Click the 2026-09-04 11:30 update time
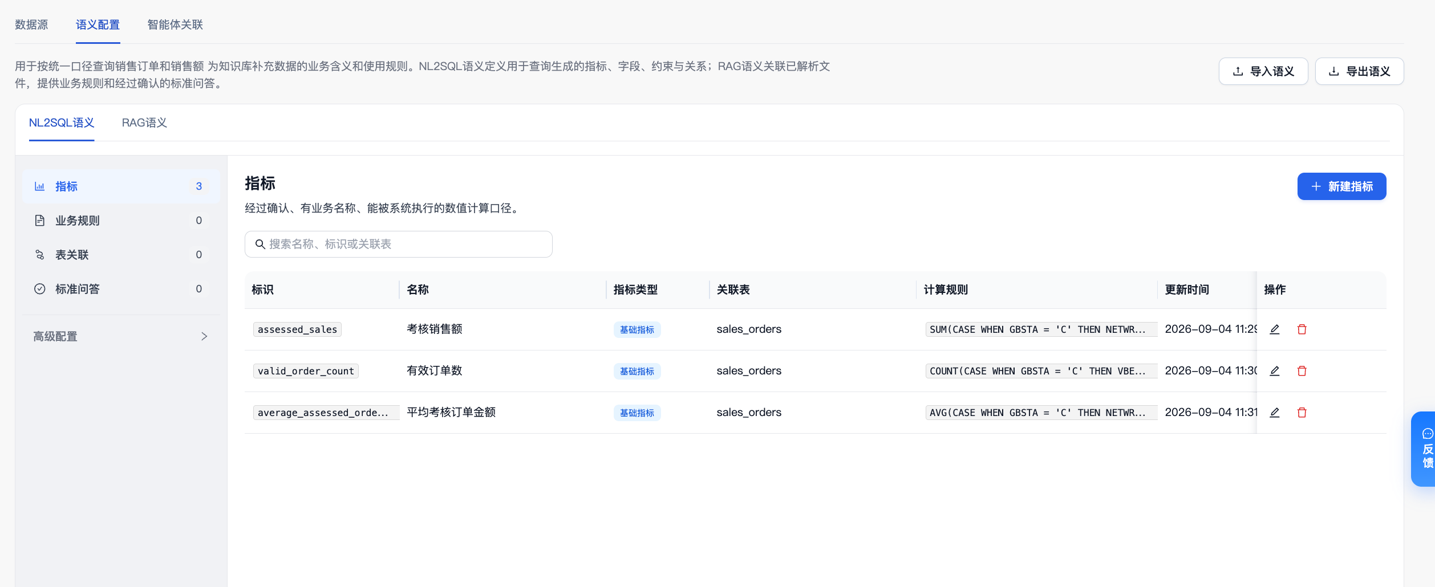The height and width of the screenshot is (587, 1435). point(1211,370)
